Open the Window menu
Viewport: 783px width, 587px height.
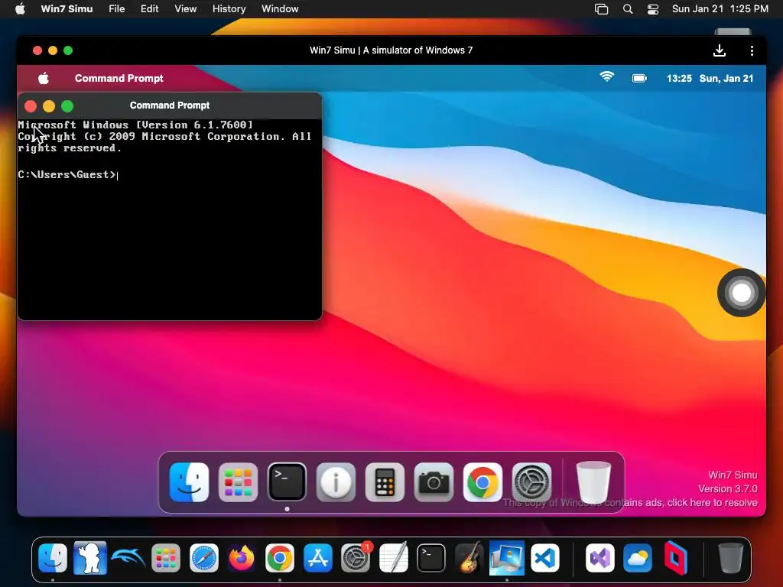coord(280,8)
